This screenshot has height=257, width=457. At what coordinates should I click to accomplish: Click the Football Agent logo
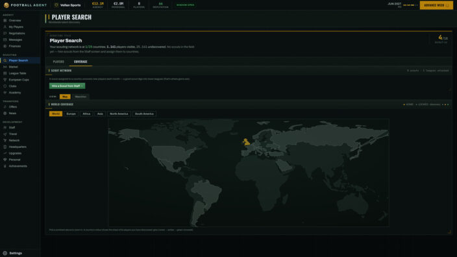[25, 5]
